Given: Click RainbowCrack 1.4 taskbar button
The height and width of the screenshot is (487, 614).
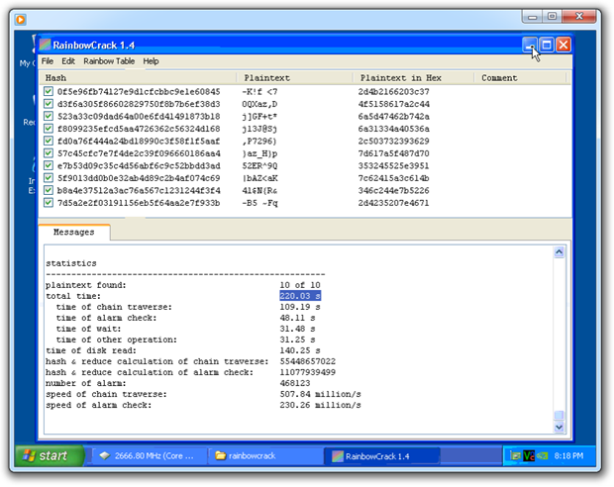Looking at the screenshot, I should [x=382, y=456].
